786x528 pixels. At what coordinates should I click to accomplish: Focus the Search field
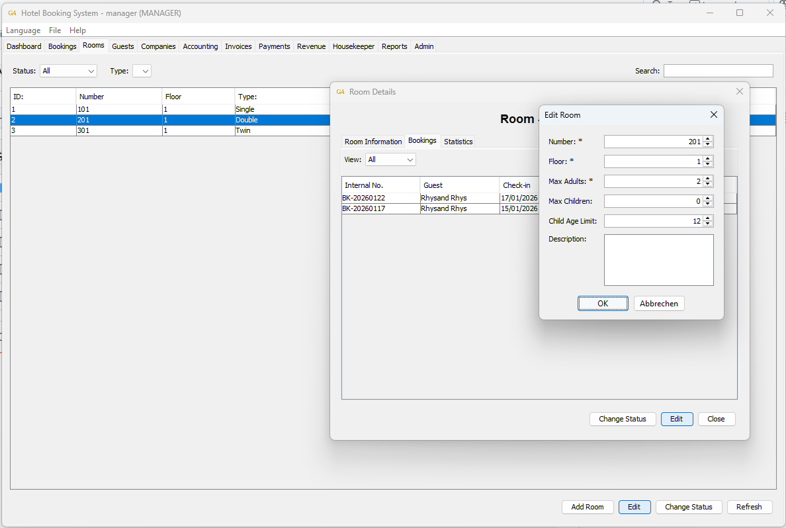click(718, 71)
